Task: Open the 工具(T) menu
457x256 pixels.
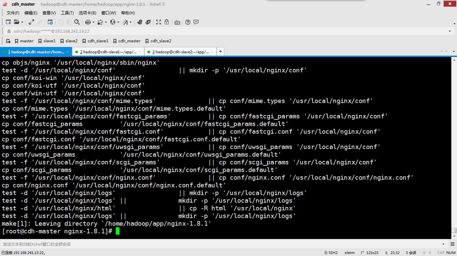Action: pos(67,13)
